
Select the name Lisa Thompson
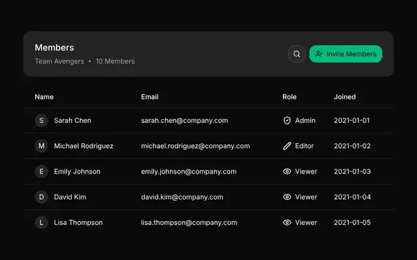point(78,222)
